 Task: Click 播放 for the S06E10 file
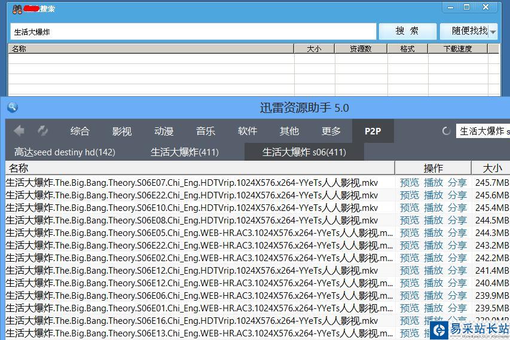pos(433,208)
